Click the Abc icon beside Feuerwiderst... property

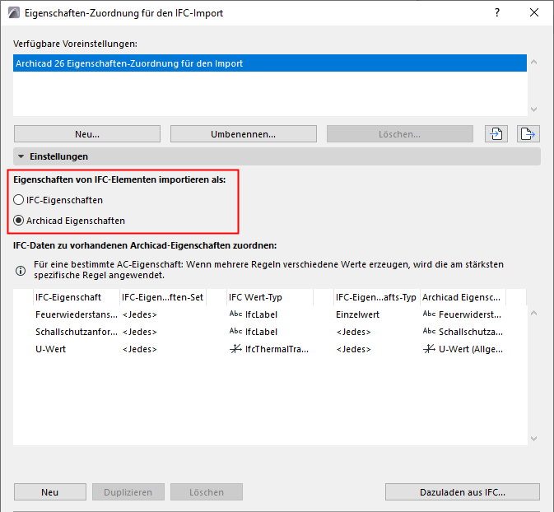coord(429,314)
